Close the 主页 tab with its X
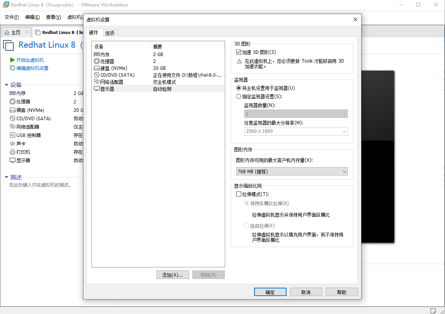This screenshot has height=314, width=445. [x=27, y=32]
